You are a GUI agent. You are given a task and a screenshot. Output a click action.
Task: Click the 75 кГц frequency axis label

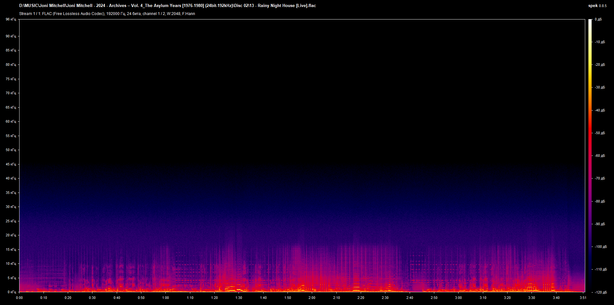point(11,79)
